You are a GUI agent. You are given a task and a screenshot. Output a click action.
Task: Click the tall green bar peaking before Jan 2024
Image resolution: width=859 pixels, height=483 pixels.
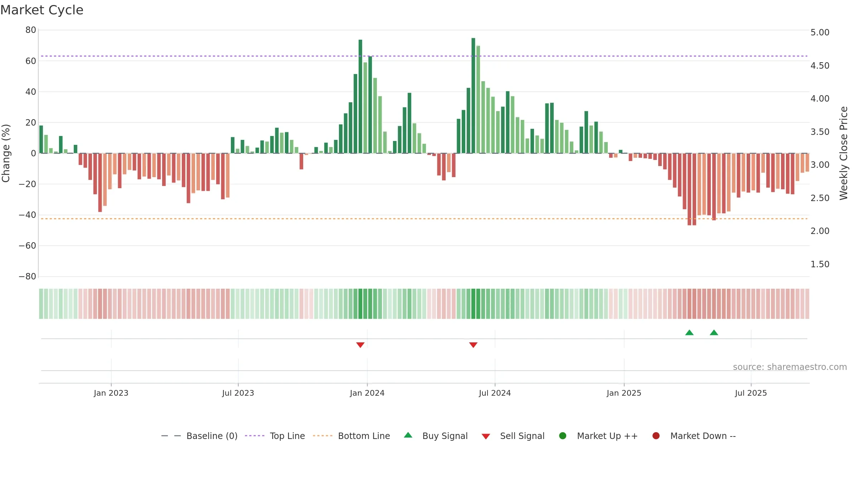[360, 97]
